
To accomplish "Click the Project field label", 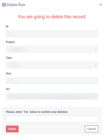I will point(10,42).
